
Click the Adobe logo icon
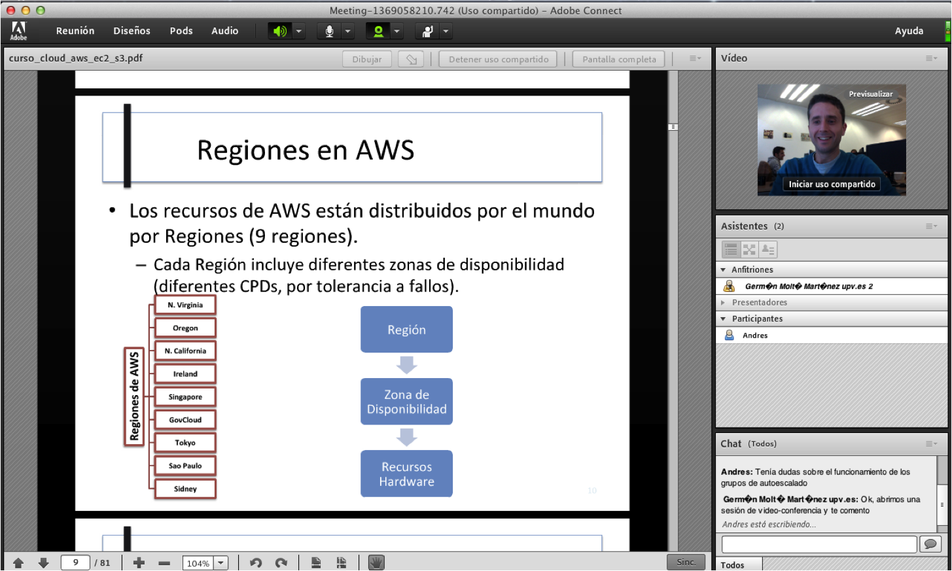pos(18,30)
